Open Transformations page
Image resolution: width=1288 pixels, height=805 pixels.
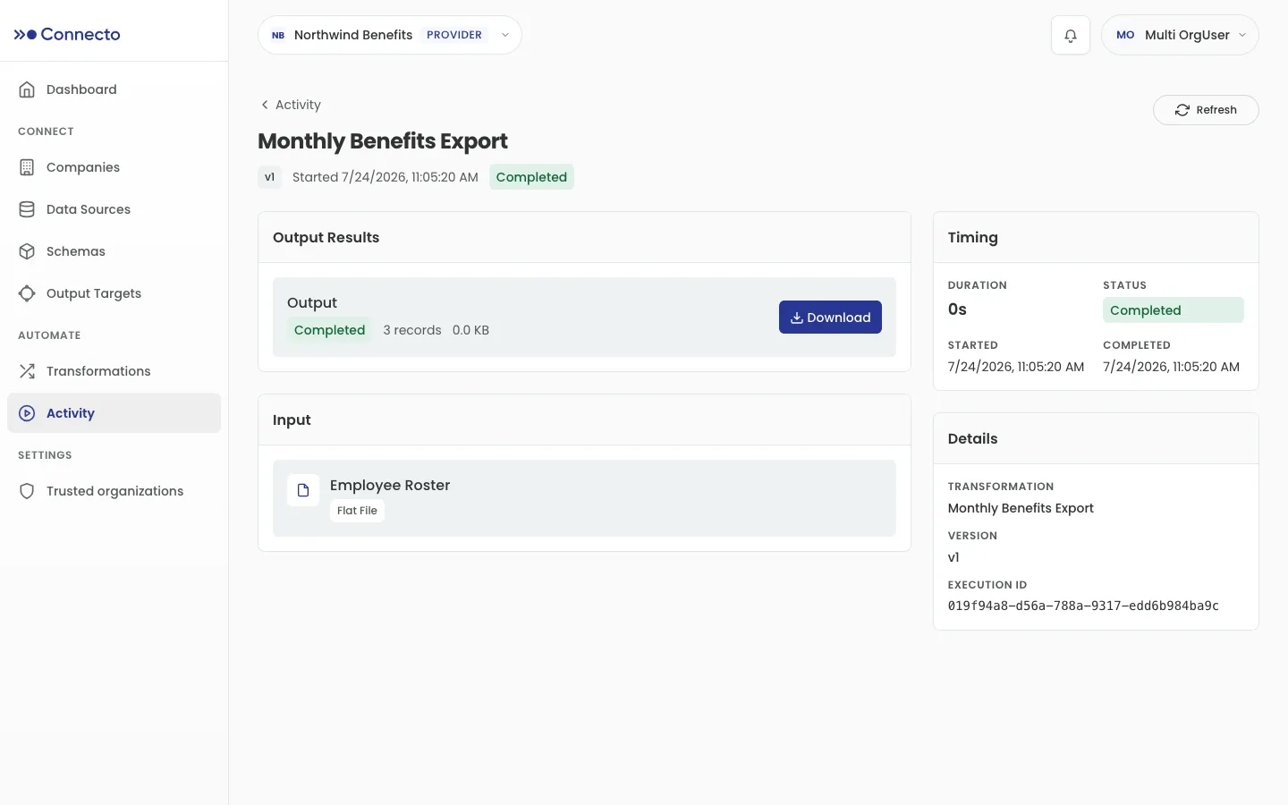[x=114, y=371]
